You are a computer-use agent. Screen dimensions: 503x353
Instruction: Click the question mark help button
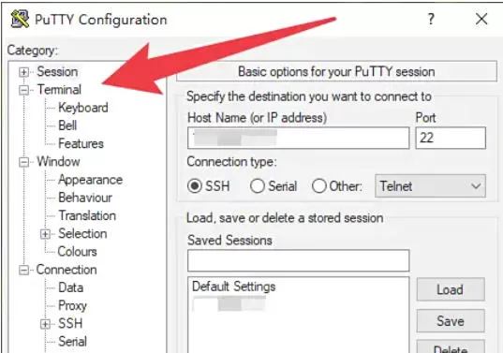pyautogui.click(x=431, y=20)
